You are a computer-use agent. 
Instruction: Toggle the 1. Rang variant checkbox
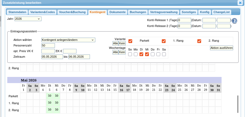(163, 41)
